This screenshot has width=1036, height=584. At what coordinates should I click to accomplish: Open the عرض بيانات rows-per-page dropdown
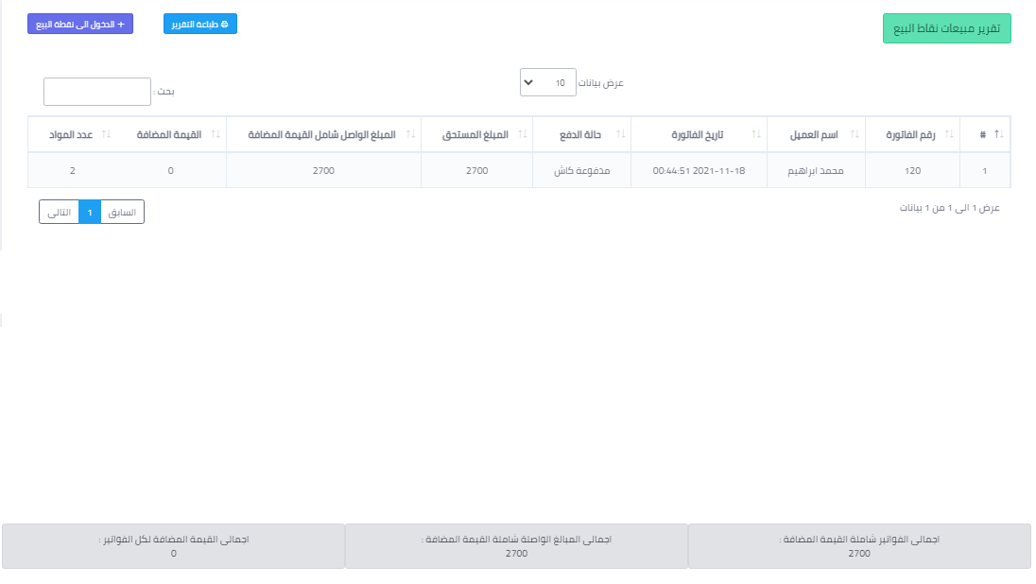[x=547, y=83]
